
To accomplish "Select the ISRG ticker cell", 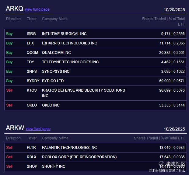I will point(31,34).
